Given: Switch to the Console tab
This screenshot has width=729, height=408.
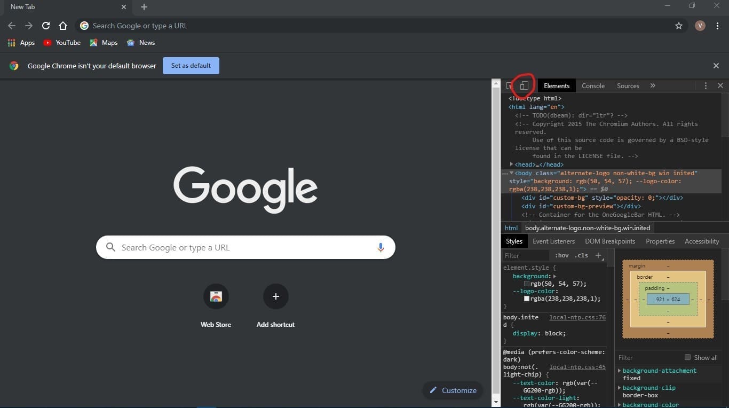Looking at the screenshot, I should (x=593, y=85).
